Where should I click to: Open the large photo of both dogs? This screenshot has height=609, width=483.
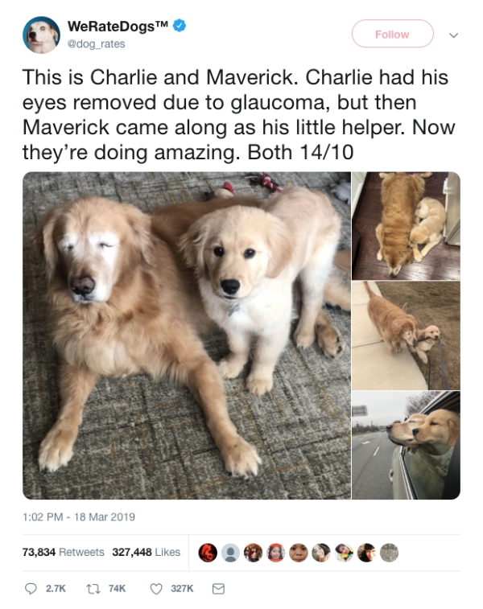(x=187, y=335)
